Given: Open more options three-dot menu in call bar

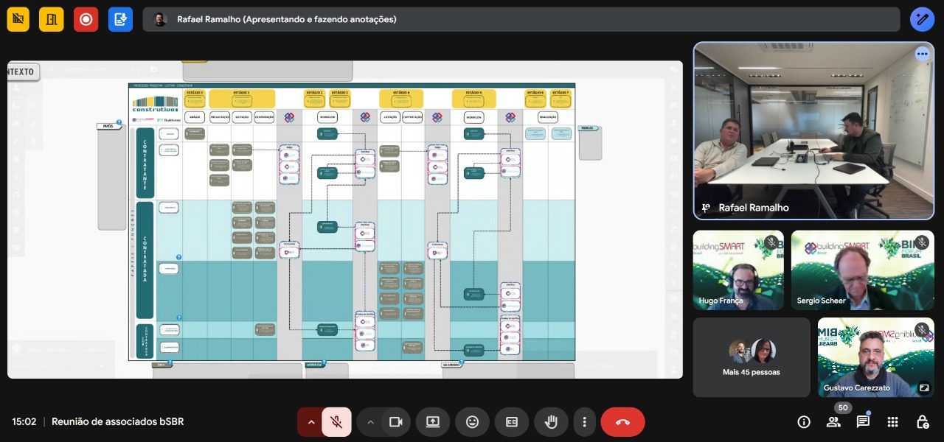Looking at the screenshot, I should pyautogui.click(x=584, y=422).
